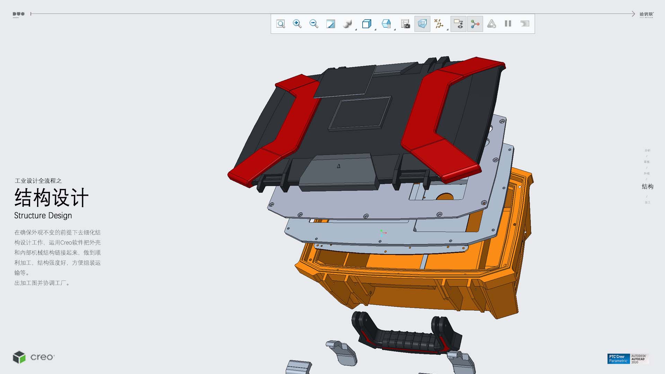Click the Repaint screen icon
665x374 pixels.
pyautogui.click(x=330, y=24)
